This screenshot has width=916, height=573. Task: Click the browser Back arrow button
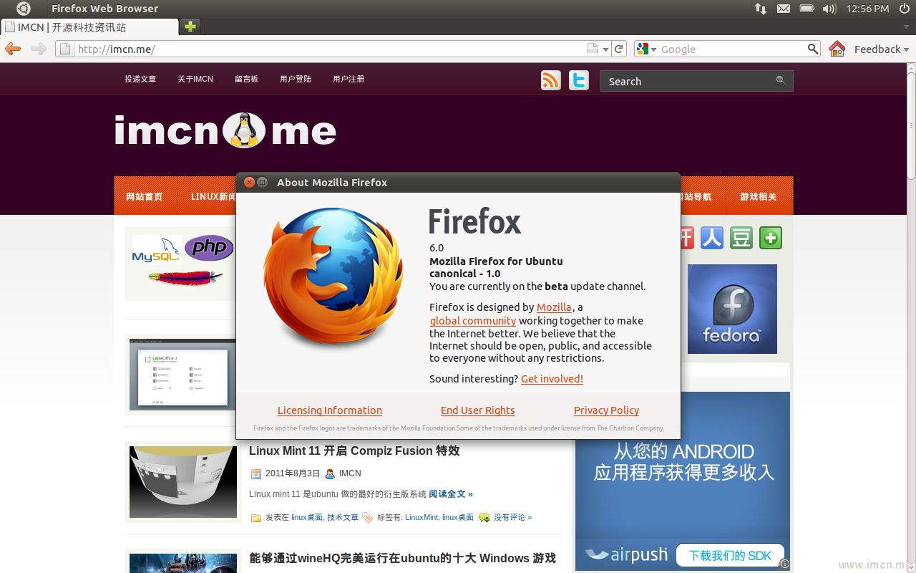(13, 49)
